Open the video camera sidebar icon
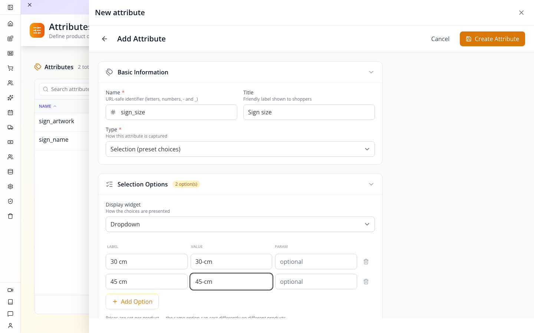Image resolution: width=534 pixels, height=333 pixels. click(10, 290)
